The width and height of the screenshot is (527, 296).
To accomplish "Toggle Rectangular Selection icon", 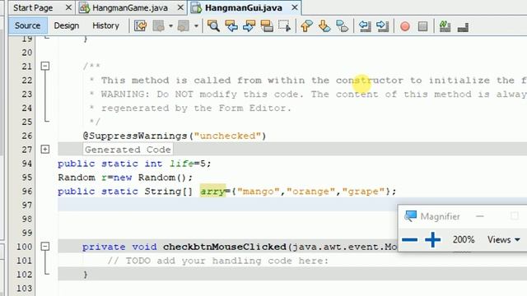I will click(285, 25).
